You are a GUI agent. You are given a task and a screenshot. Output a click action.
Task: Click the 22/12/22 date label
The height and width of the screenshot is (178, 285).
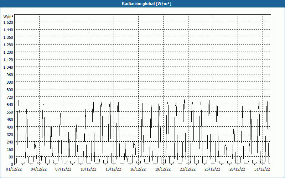click(x=188, y=169)
